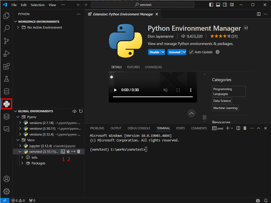Open the Python environments view
Image resolution: width=271 pixels, height=203 pixels.
coord(6,104)
